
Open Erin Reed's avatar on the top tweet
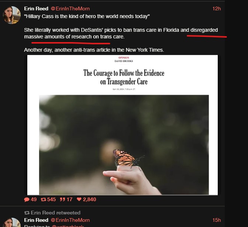[x=11, y=15]
